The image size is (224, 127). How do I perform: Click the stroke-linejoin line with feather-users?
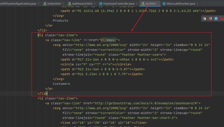114,55
